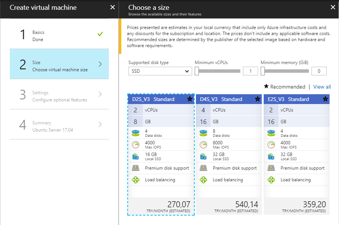Screen dimensions: 339x225
Task: Click the star icon on E2S_V3 card
Action: [x=325, y=99]
